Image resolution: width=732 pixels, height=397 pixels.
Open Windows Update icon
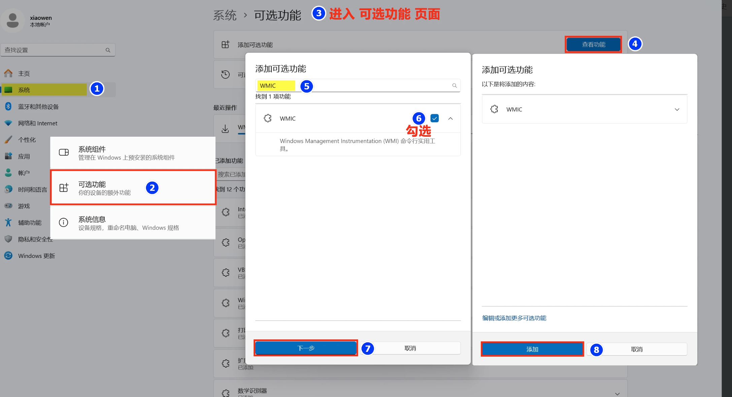[8, 256]
